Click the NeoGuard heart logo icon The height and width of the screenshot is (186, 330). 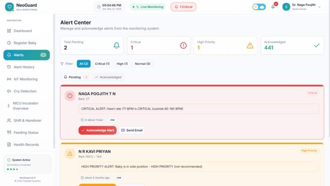point(9,7)
